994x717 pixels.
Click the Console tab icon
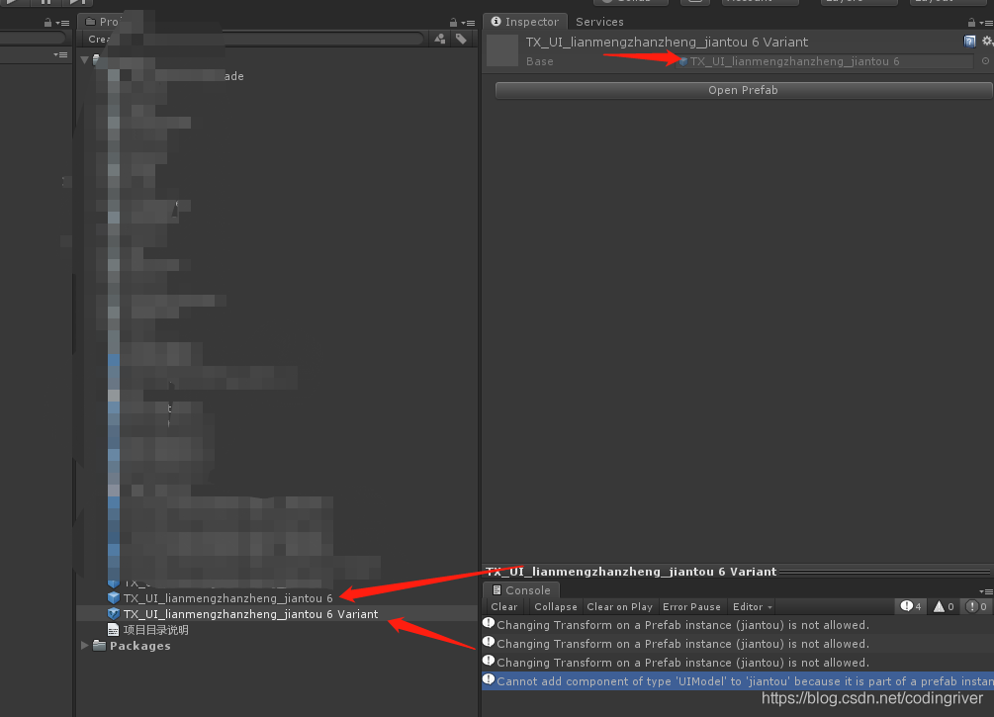tap(497, 590)
